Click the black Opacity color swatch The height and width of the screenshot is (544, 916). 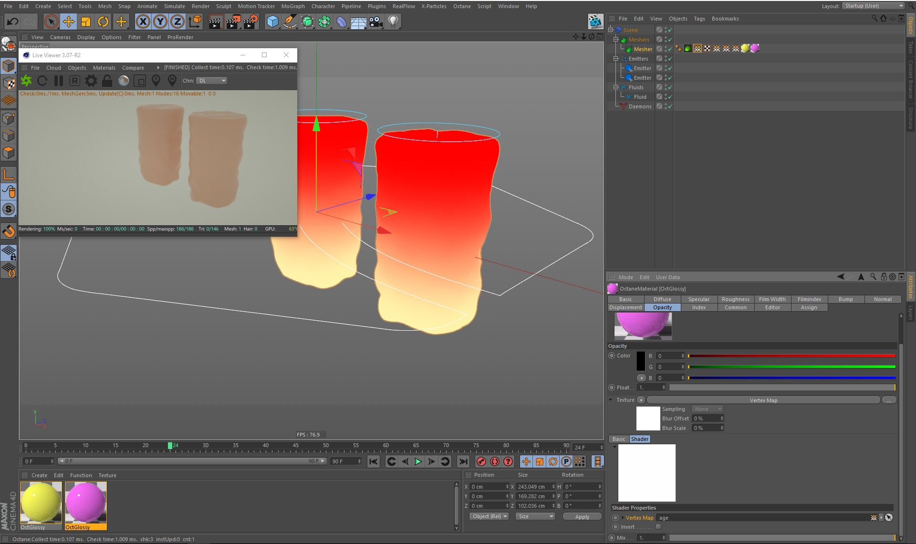click(641, 361)
